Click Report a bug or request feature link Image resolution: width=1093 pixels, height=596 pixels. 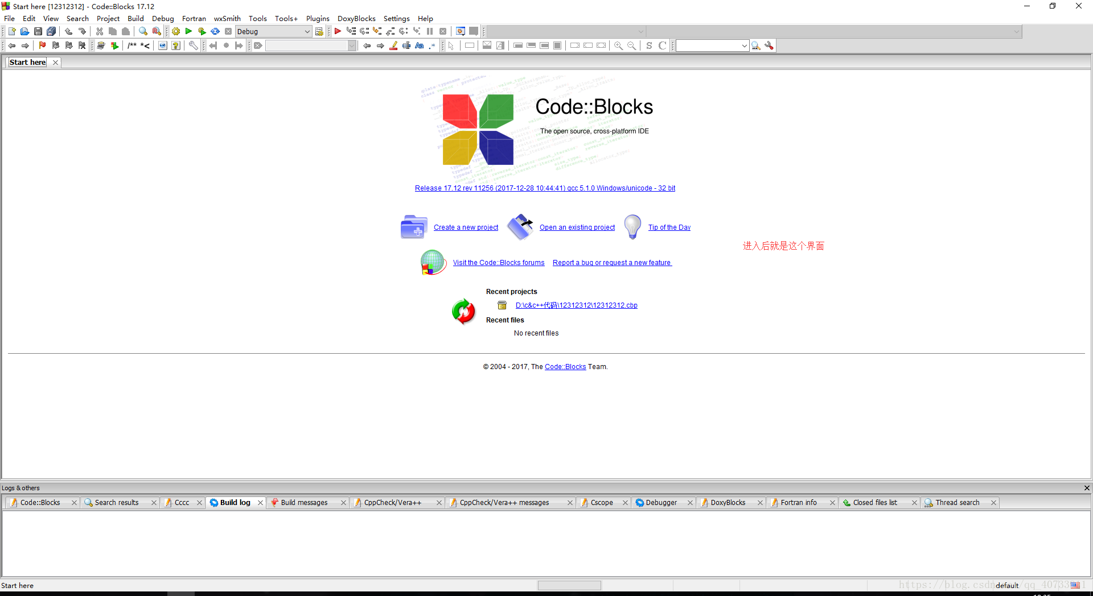[612, 263]
